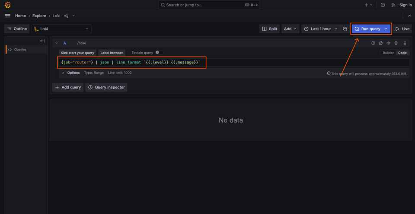Image resolution: width=415 pixels, height=214 pixels.
Task: Open the Last 1 hour time picker
Action: [321, 29]
